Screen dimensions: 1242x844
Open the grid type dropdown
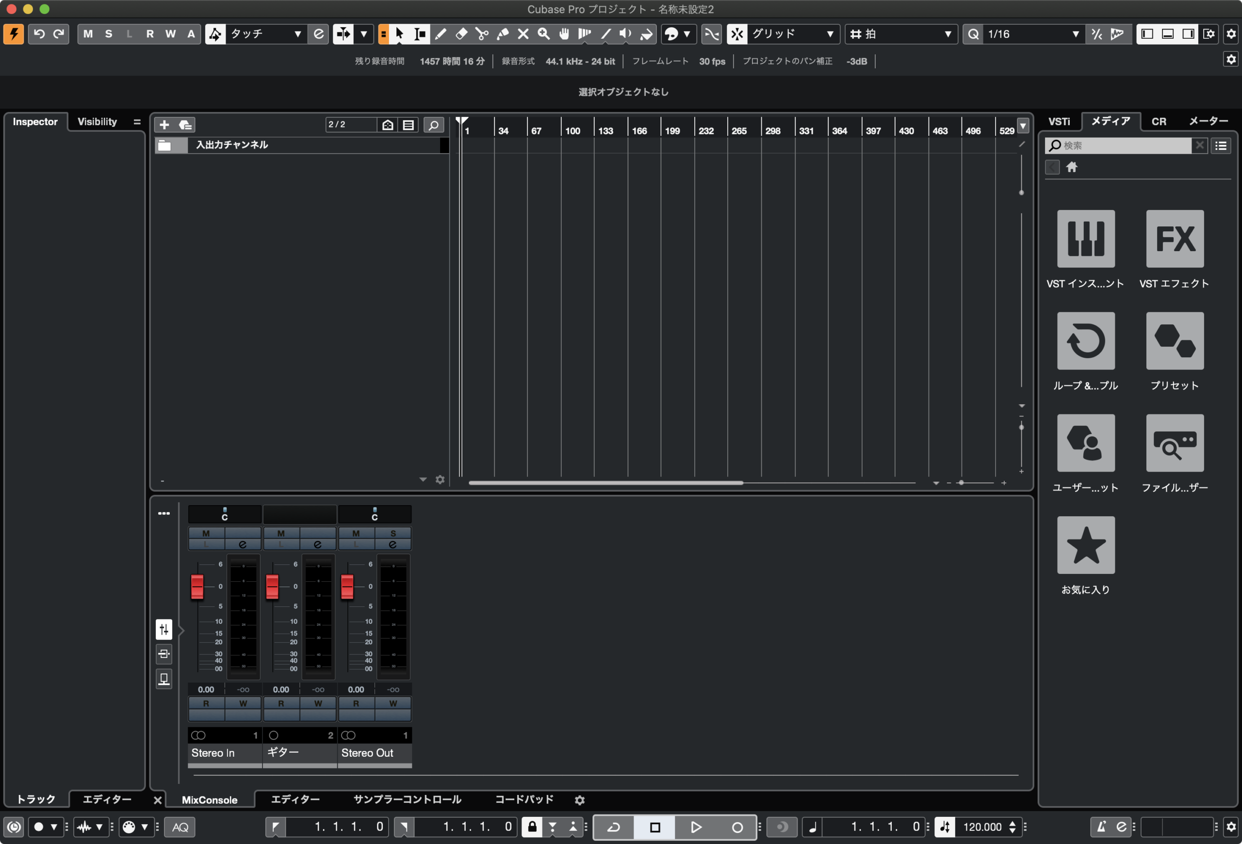[x=948, y=34]
